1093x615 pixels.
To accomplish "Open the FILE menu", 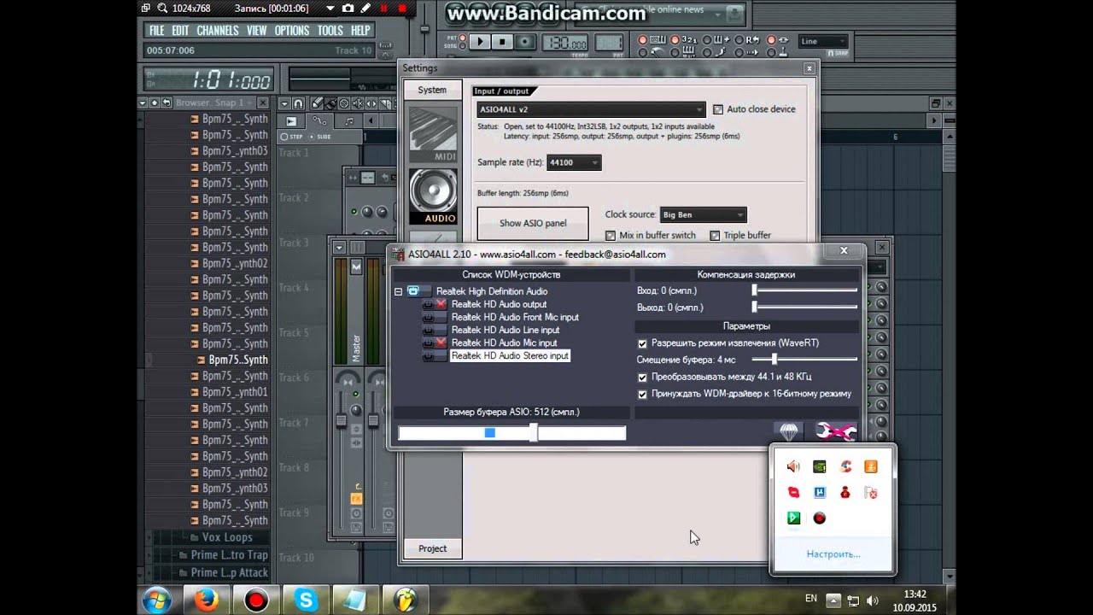I will tap(156, 30).
